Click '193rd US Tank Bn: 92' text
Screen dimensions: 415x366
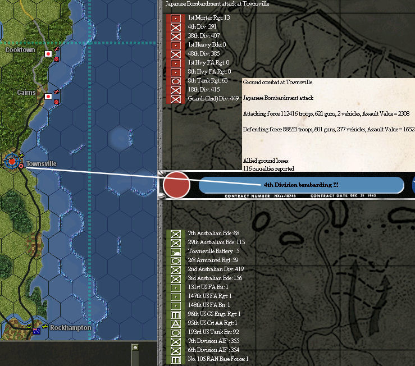(213, 332)
